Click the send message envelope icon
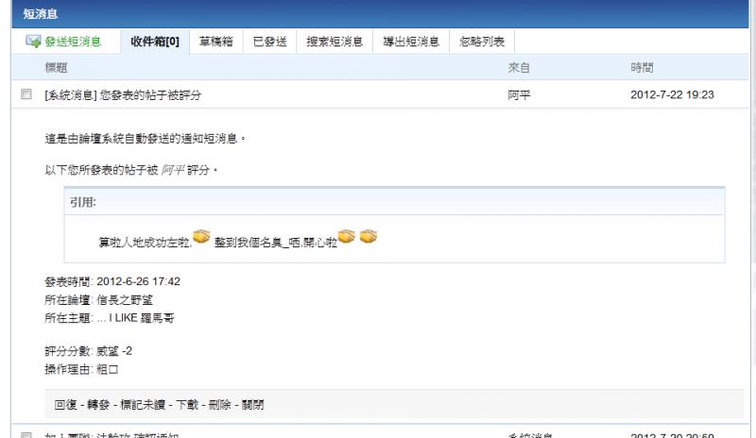Viewport: 756px width, 438px height. click(x=33, y=42)
